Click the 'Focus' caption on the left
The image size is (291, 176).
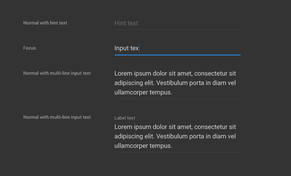click(x=29, y=48)
